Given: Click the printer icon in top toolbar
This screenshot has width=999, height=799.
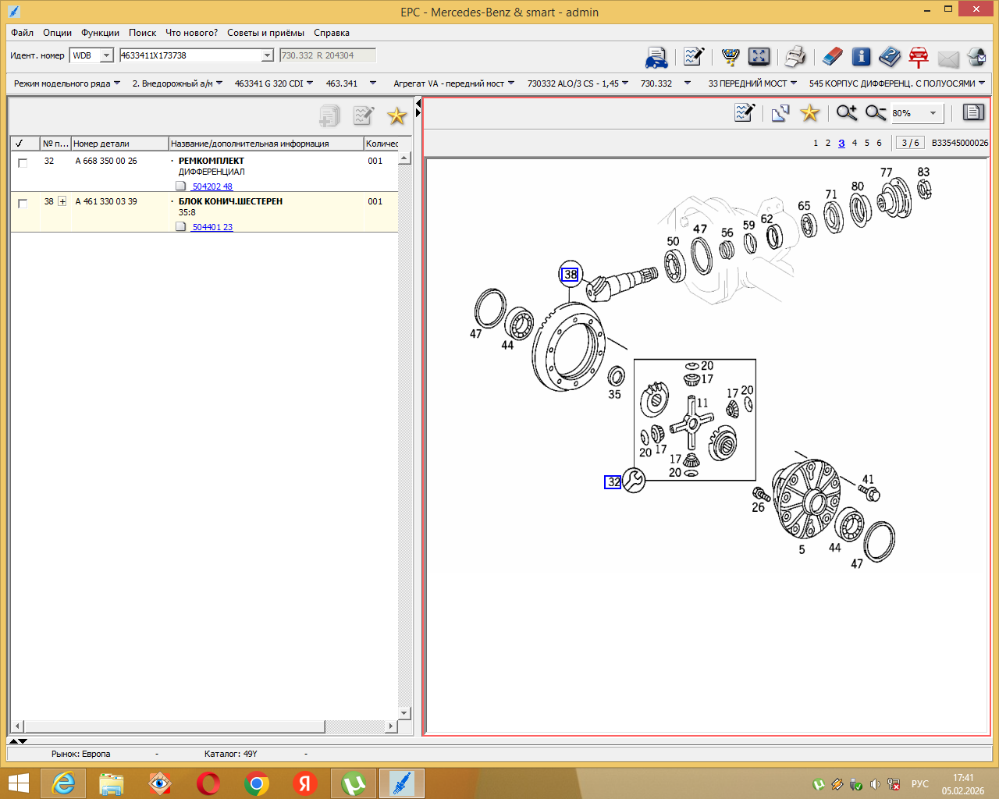Looking at the screenshot, I should tap(795, 56).
